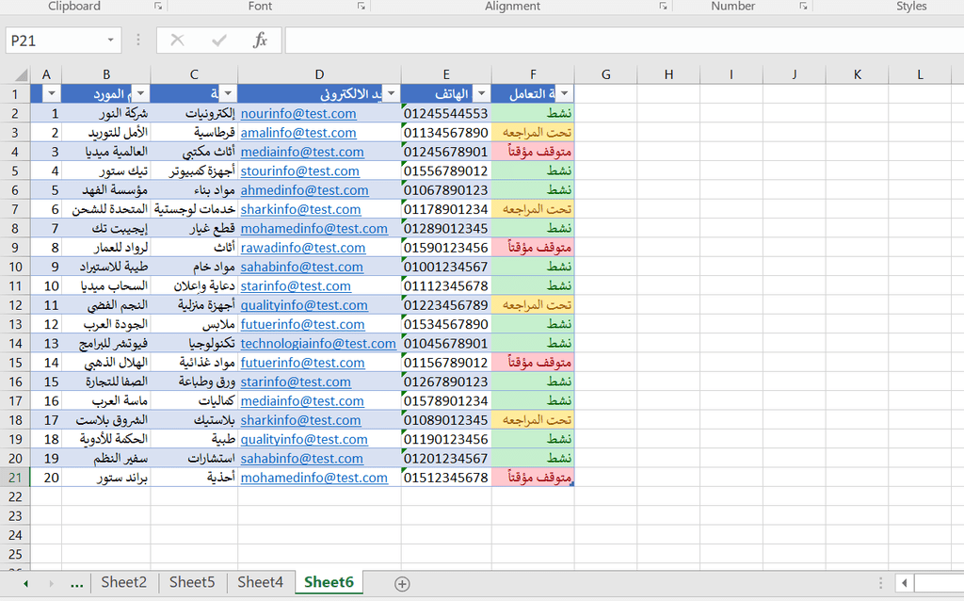The height and width of the screenshot is (601, 964).
Task: Expand the Name Box dropdown arrow
Action: pos(111,41)
